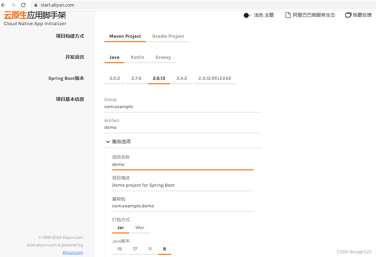
Task: Choose Java as development language
Action: tap(114, 57)
